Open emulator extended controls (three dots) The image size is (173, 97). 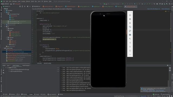click(x=130, y=54)
